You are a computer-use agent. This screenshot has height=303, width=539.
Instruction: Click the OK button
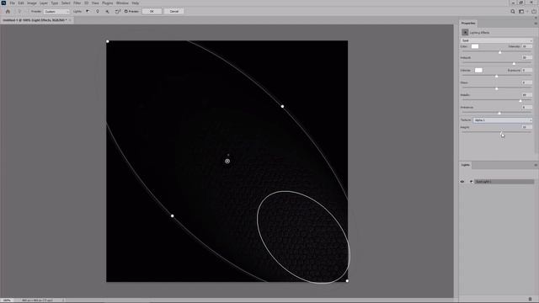tap(152, 11)
